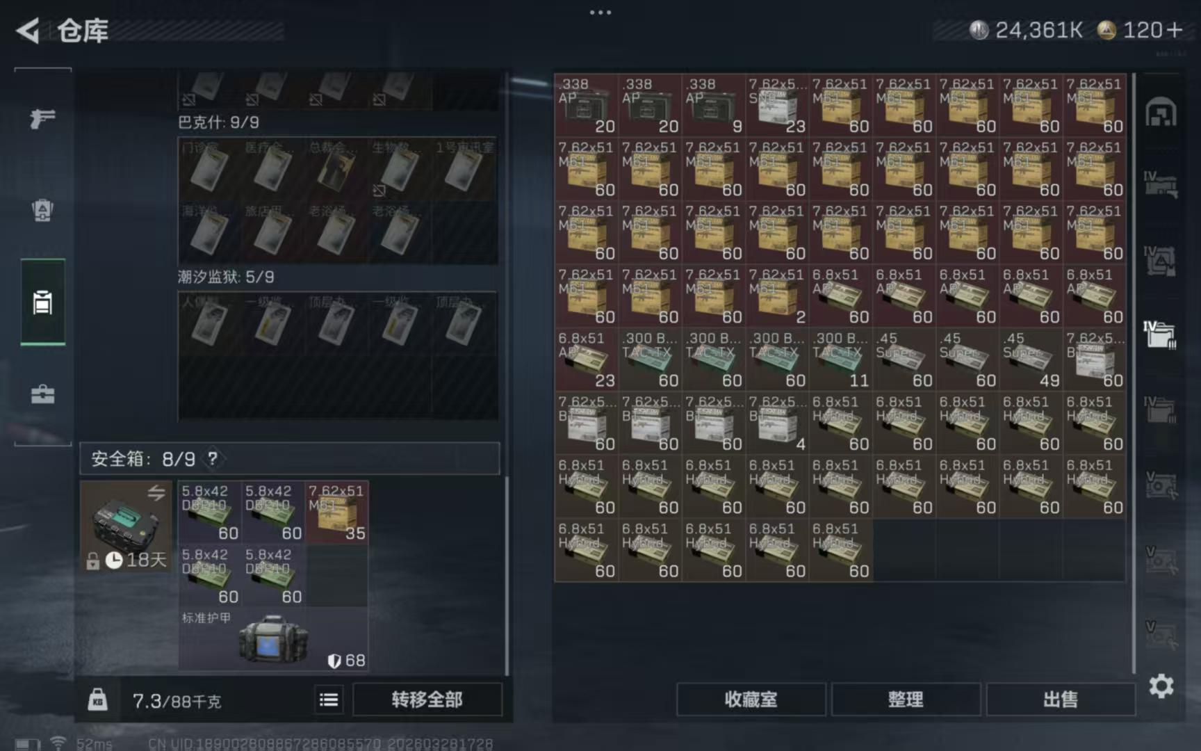Tap the KG weight icon
This screenshot has height=751, width=1201.
pyautogui.click(x=98, y=699)
